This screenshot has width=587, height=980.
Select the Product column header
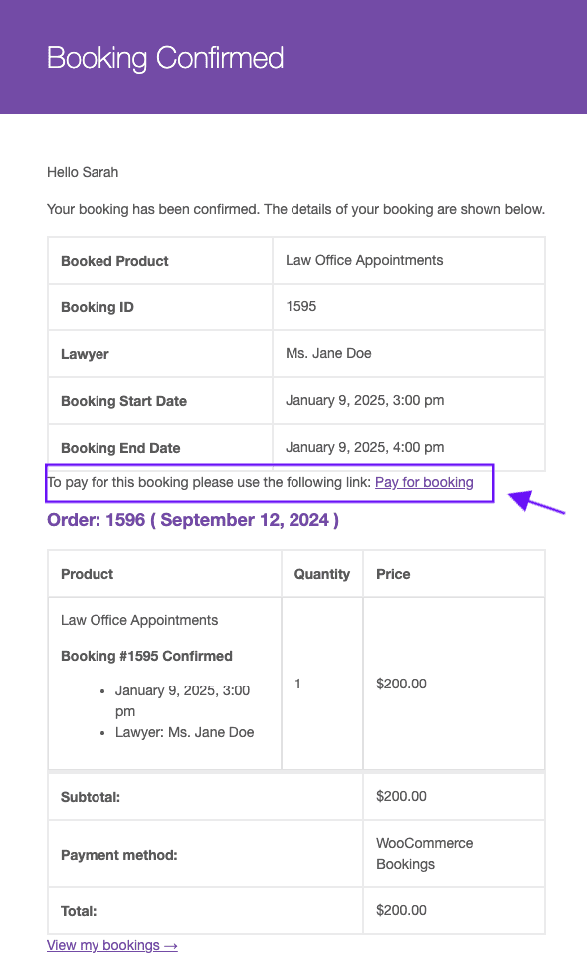click(x=87, y=574)
